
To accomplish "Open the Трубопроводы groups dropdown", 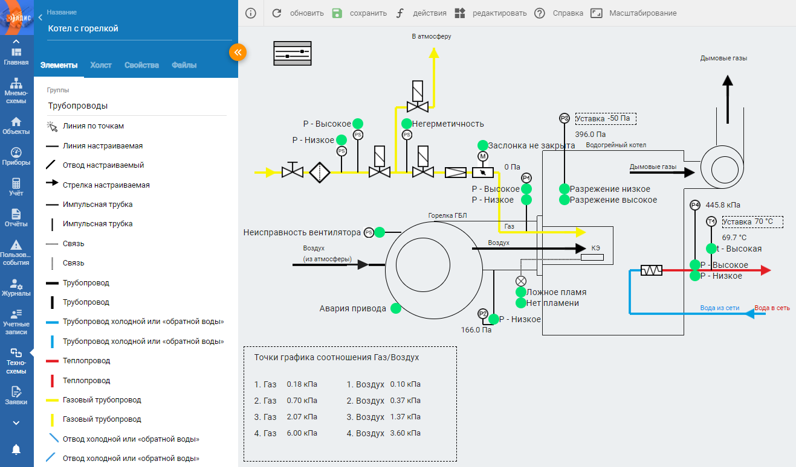I will 137,106.
